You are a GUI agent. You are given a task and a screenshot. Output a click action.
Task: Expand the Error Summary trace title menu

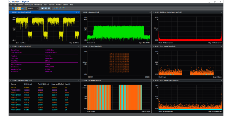click(11, 46)
